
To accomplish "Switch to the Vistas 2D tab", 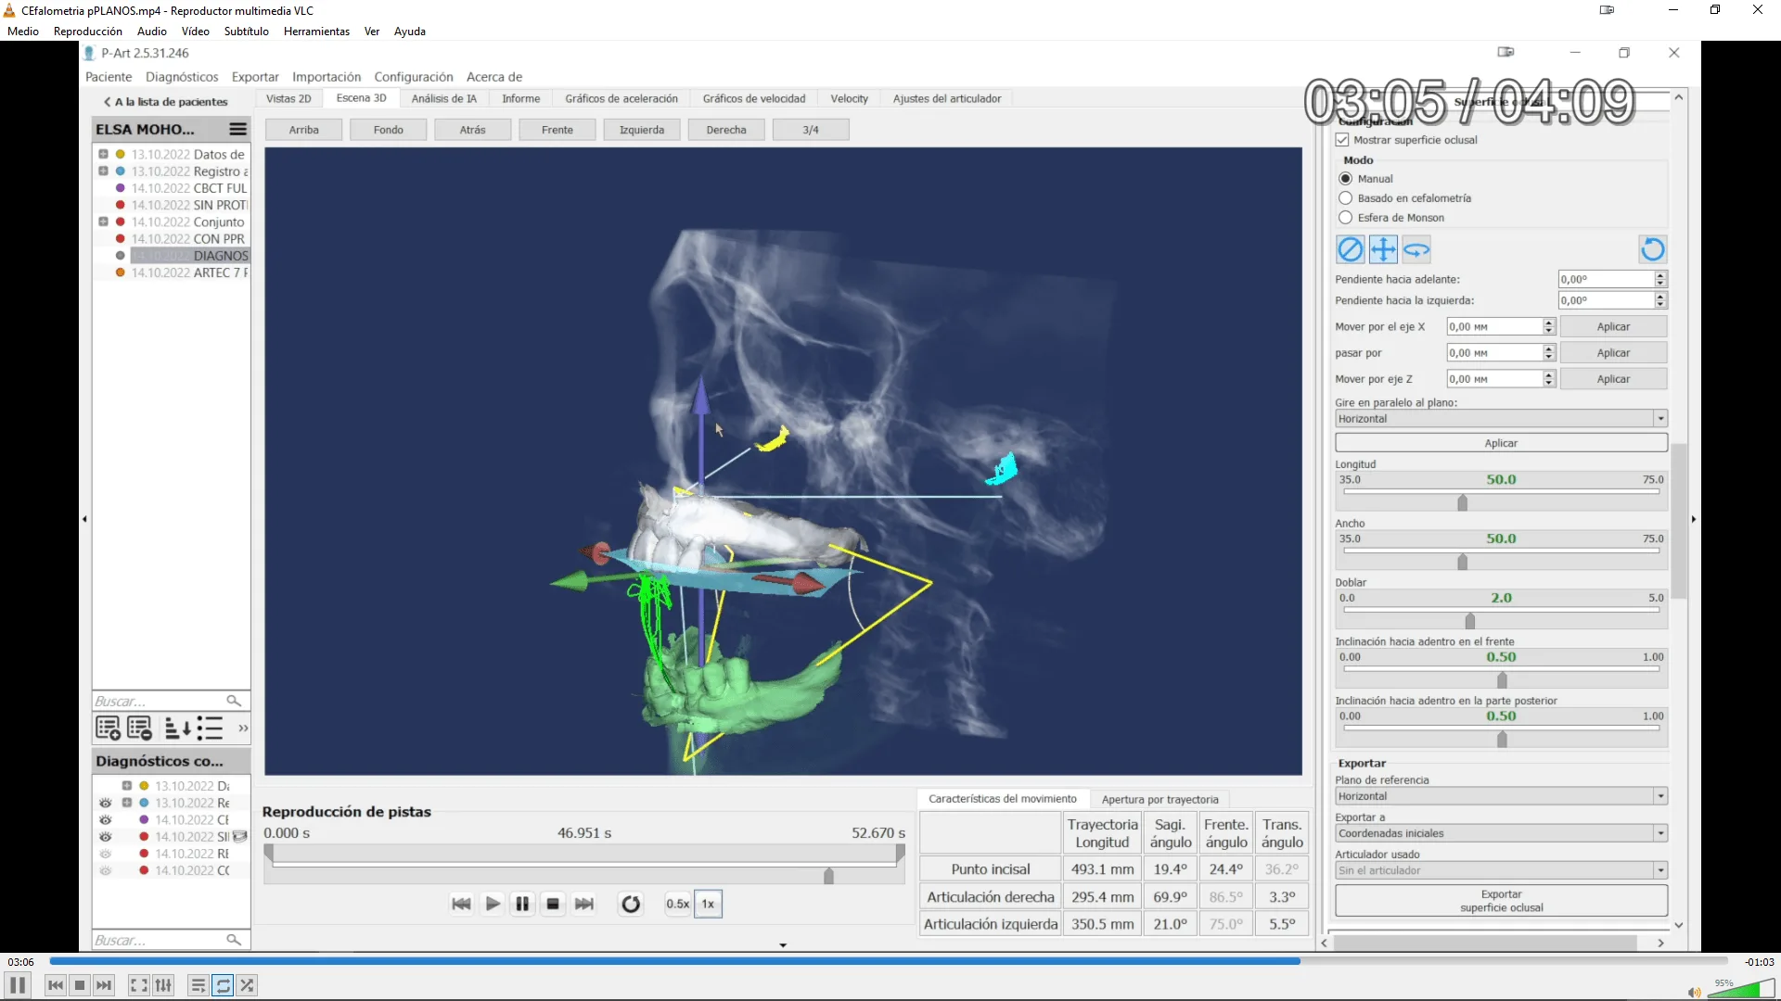I will tap(288, 98).
